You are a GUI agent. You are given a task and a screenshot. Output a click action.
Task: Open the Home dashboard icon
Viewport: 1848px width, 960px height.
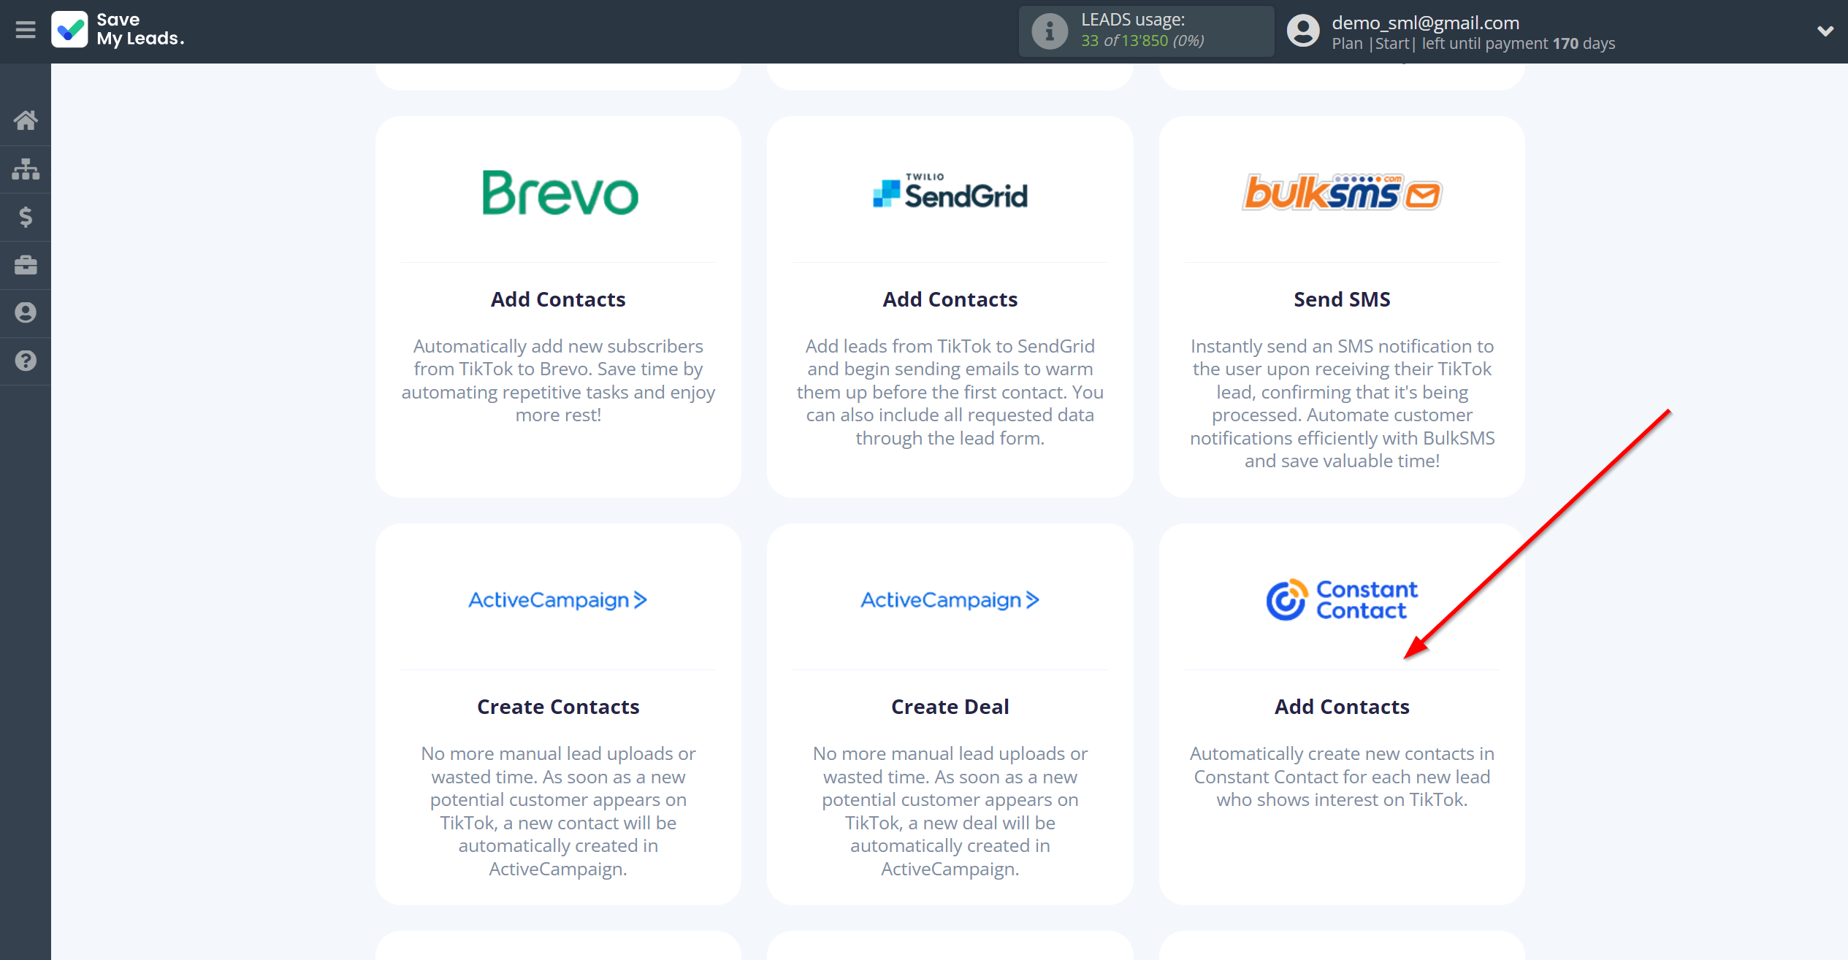(x=26, y=120)
